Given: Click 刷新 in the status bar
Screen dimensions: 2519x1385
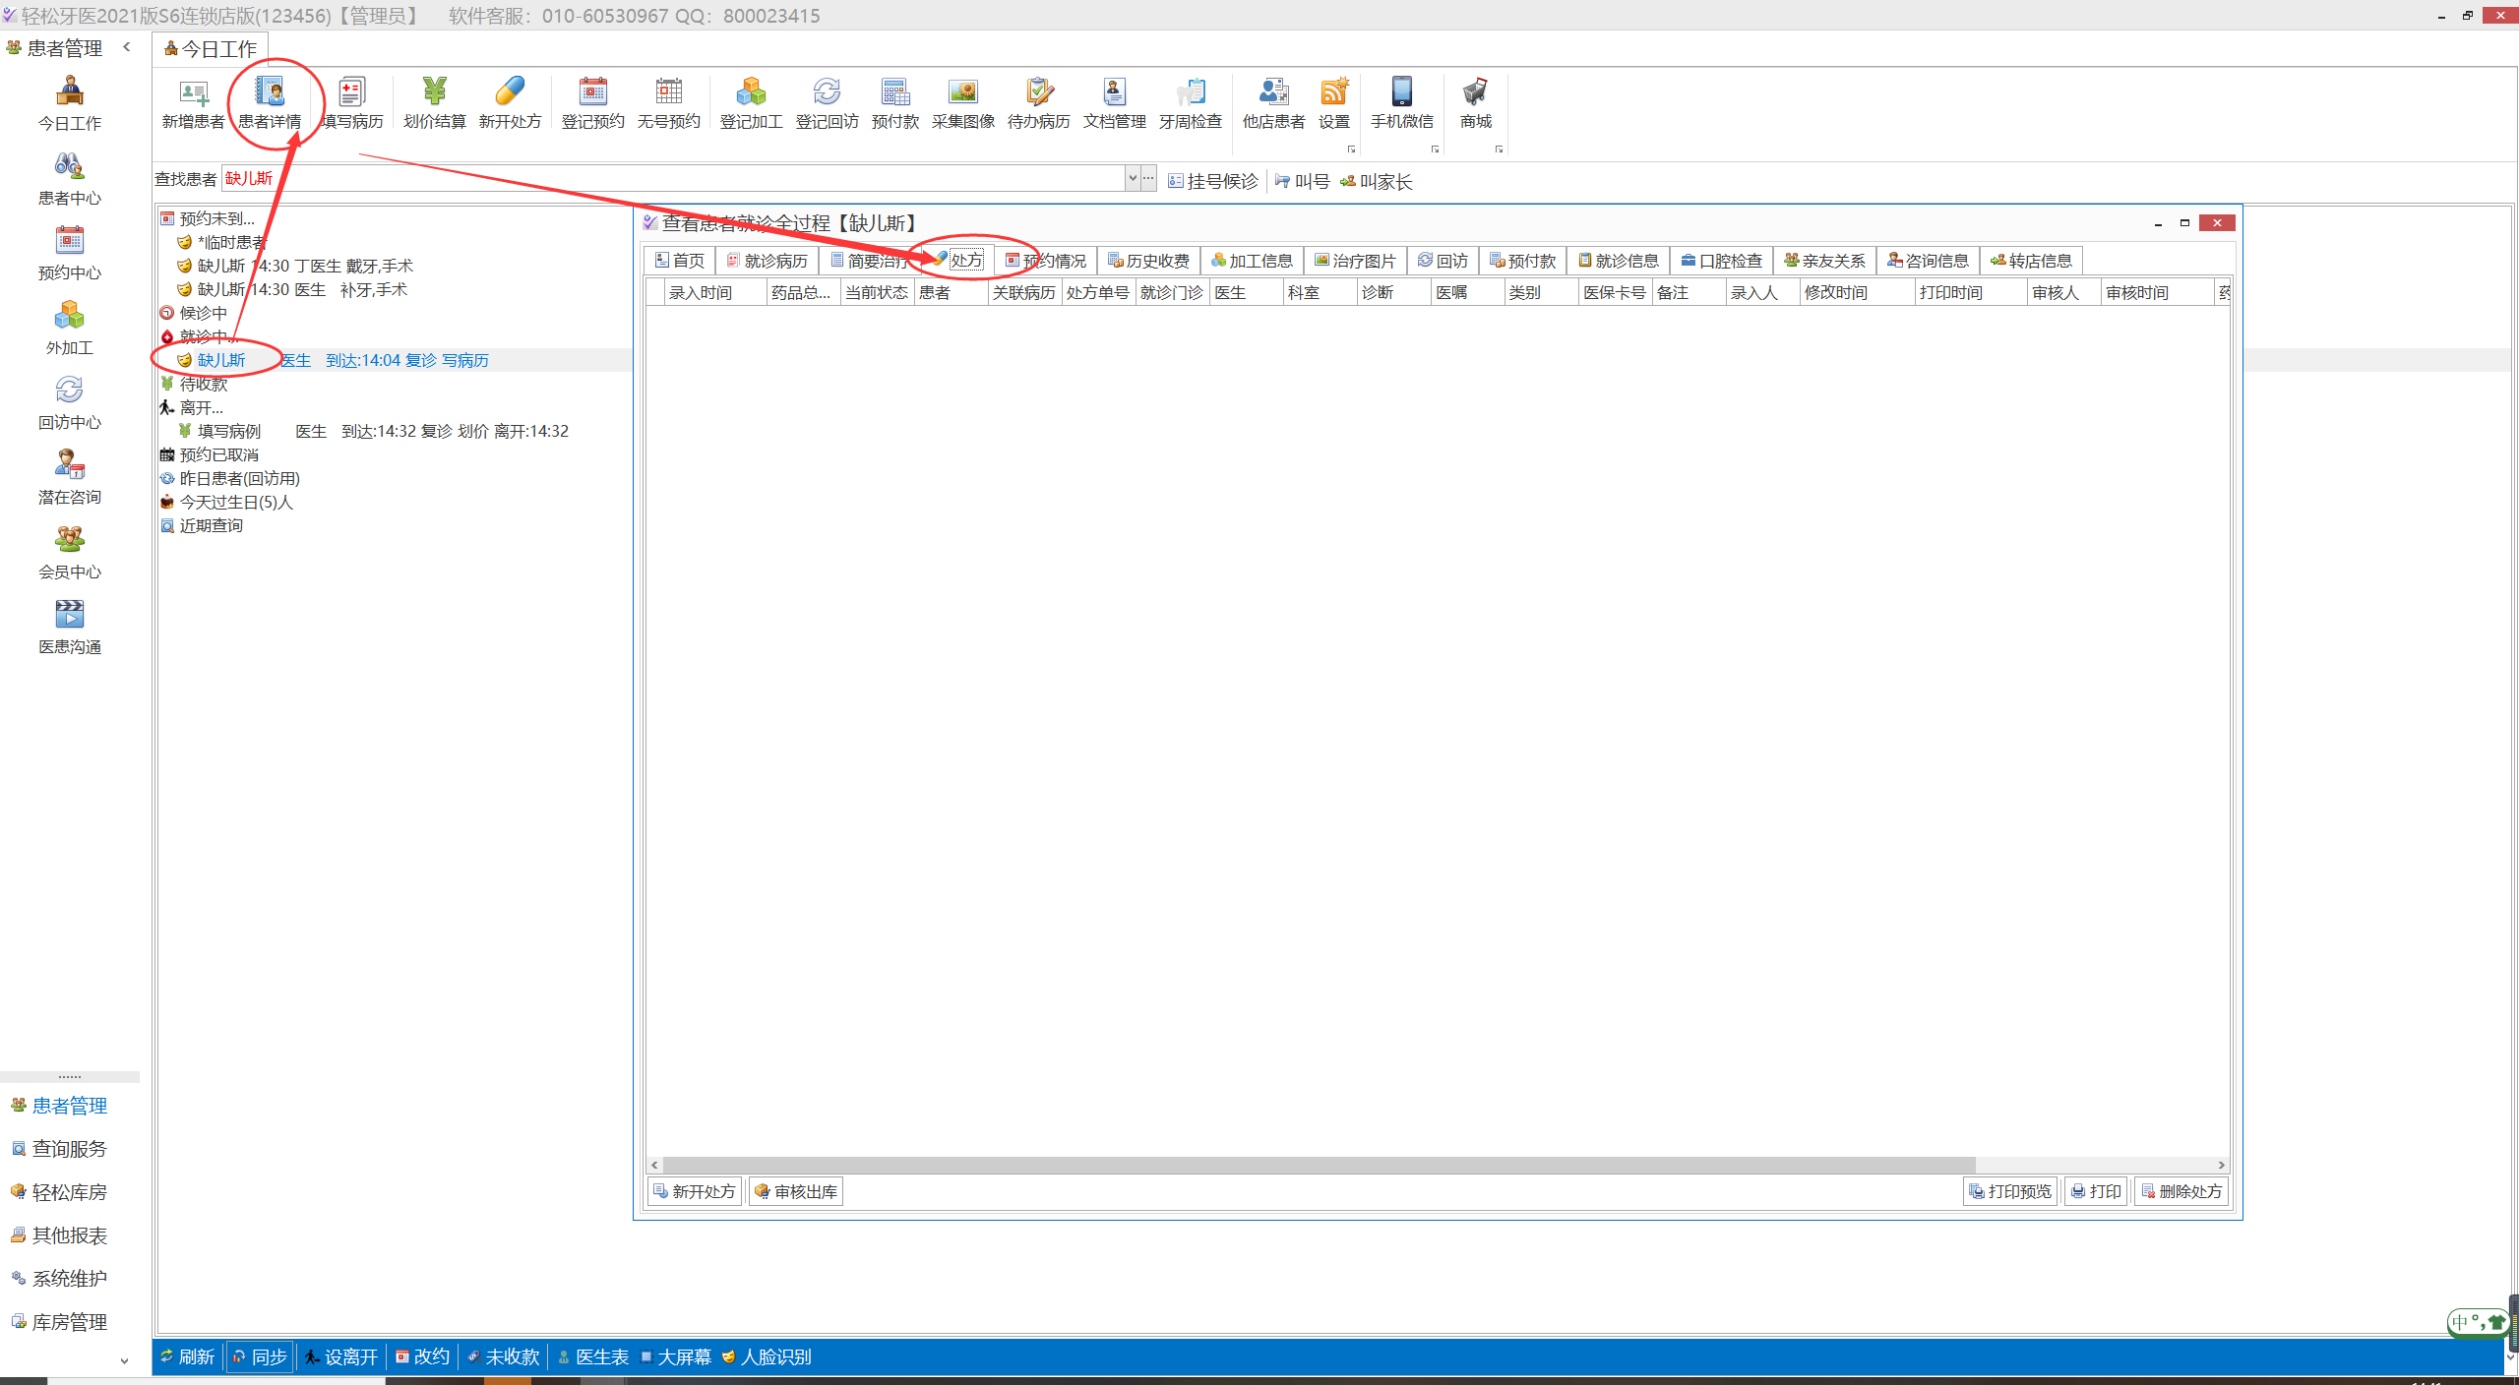Looking at the screenshot, I should pos(188,1356).
